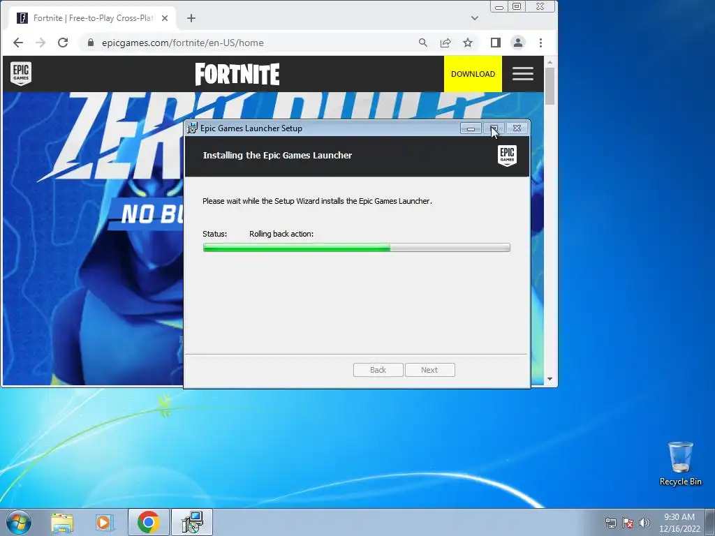Open Windows Media Player from taskbar
715x536 pixels.
tap(105, 522)
